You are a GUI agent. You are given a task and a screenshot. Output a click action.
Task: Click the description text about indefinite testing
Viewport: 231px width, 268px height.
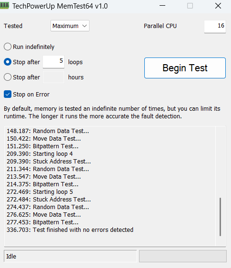click(112, 113)
